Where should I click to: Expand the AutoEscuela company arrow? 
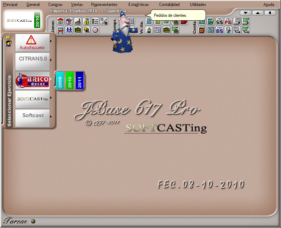click(x=51, y=41)
